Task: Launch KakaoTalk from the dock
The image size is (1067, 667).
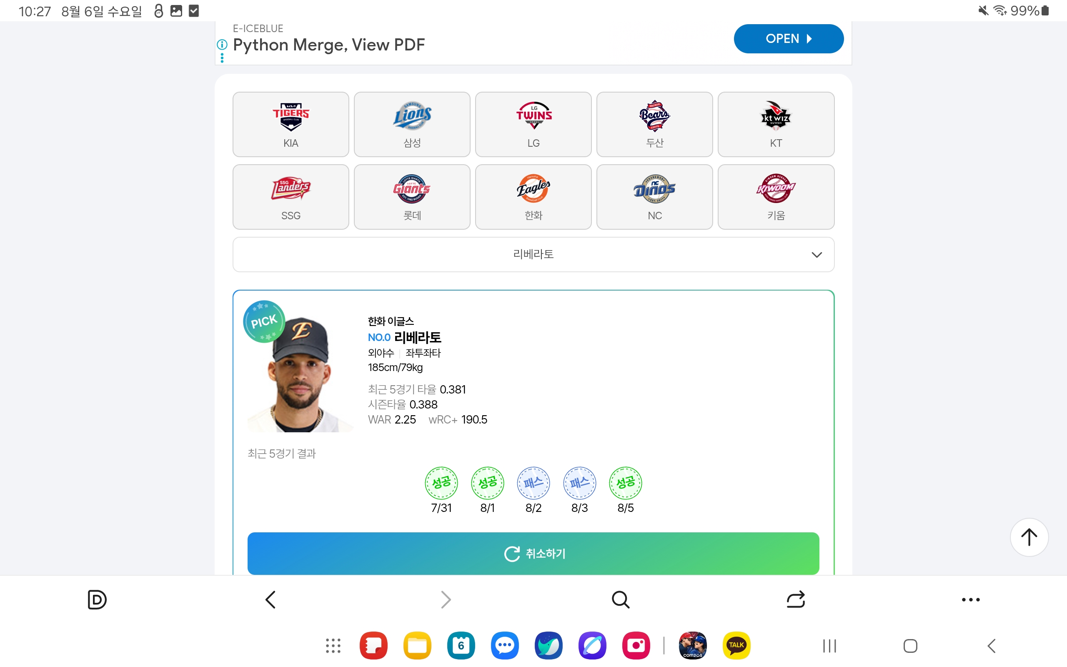Action: [x=736, y=645]
